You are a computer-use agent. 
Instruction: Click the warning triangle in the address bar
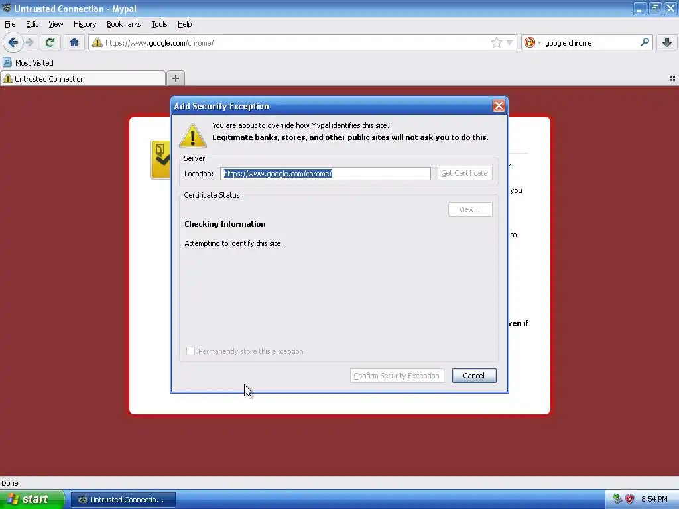pyautogui.click(x=97, y=42)
